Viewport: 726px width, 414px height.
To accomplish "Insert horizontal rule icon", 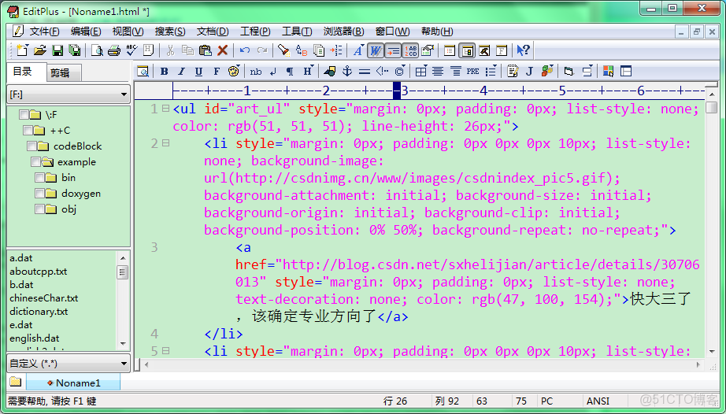I will point(365,72).
